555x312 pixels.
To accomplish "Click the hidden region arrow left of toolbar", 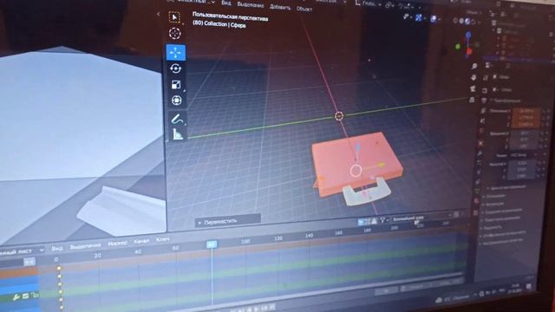I will pos(158,14).
